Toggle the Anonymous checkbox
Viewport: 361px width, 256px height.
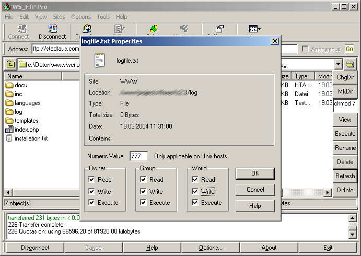[x=305, y=49]
